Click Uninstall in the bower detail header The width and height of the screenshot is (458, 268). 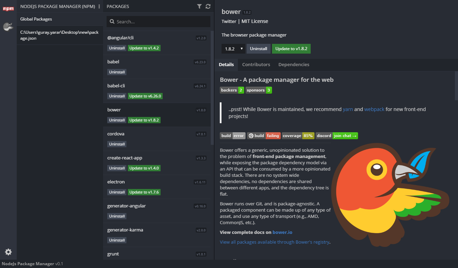pyautogui.click(x=258, y=49)
